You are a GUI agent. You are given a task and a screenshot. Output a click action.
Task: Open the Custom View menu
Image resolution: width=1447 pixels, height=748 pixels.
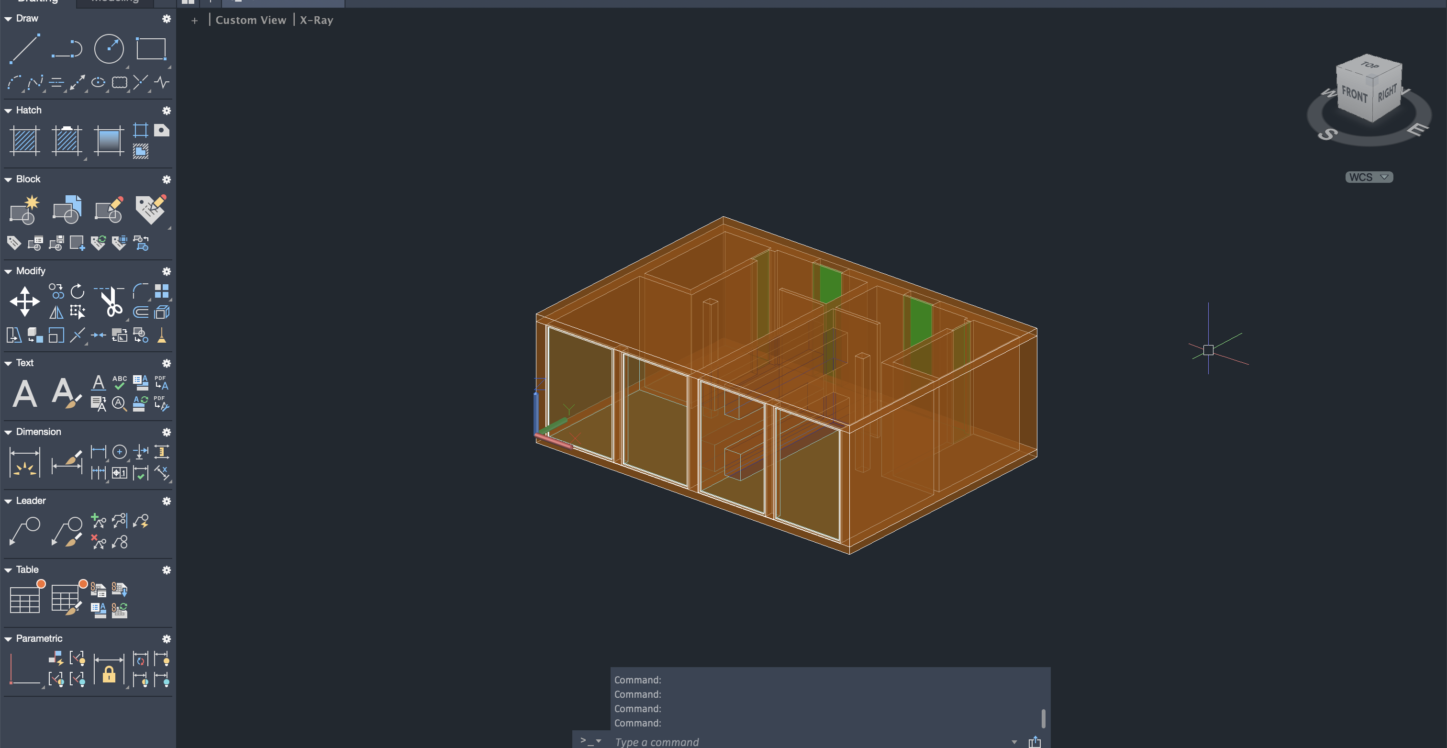tap(251, 20)
